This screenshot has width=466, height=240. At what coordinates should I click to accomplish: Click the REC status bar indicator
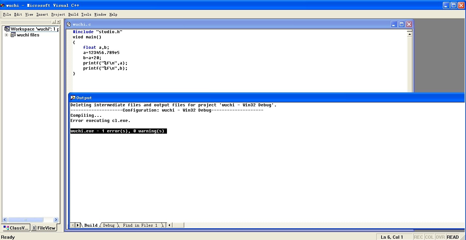418,237
